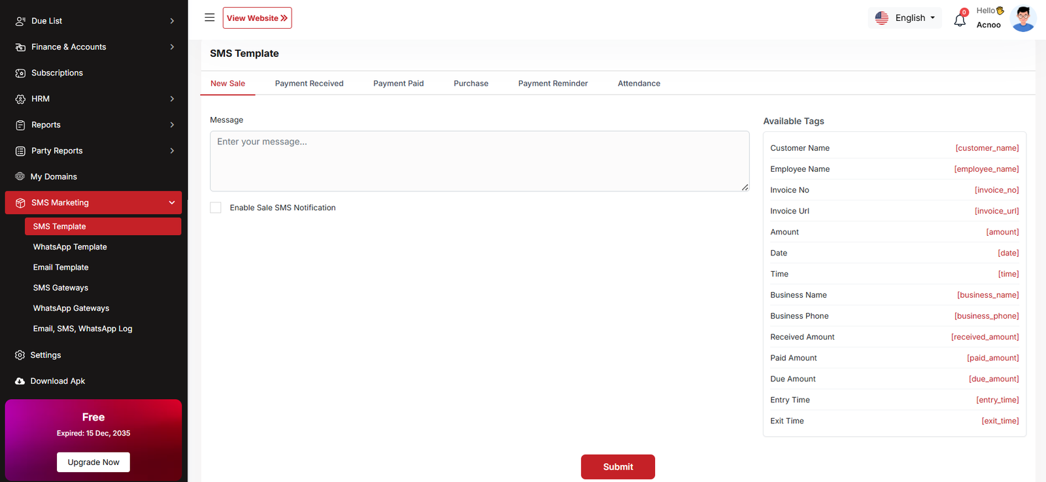Click inside the Message text area
Screen dimensions: 1046x482
[479, 161]
